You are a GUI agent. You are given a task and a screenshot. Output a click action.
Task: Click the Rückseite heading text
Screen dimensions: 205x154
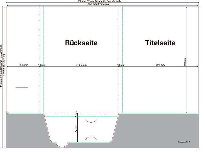coord(81,43)
